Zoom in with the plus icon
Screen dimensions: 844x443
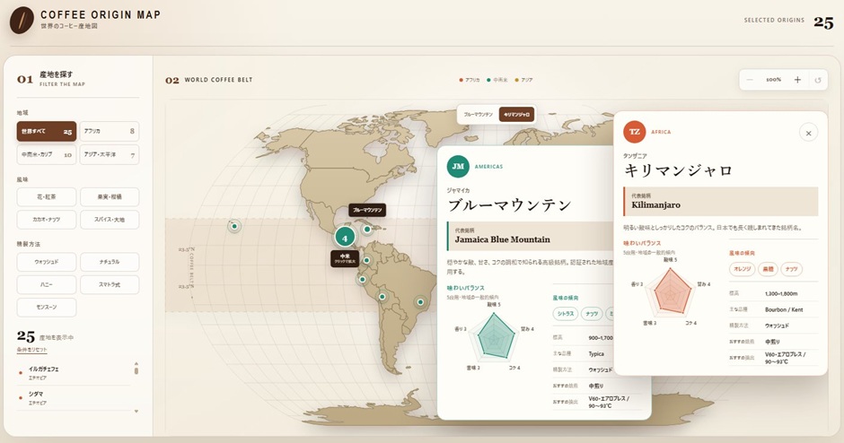tap(797, 80)
